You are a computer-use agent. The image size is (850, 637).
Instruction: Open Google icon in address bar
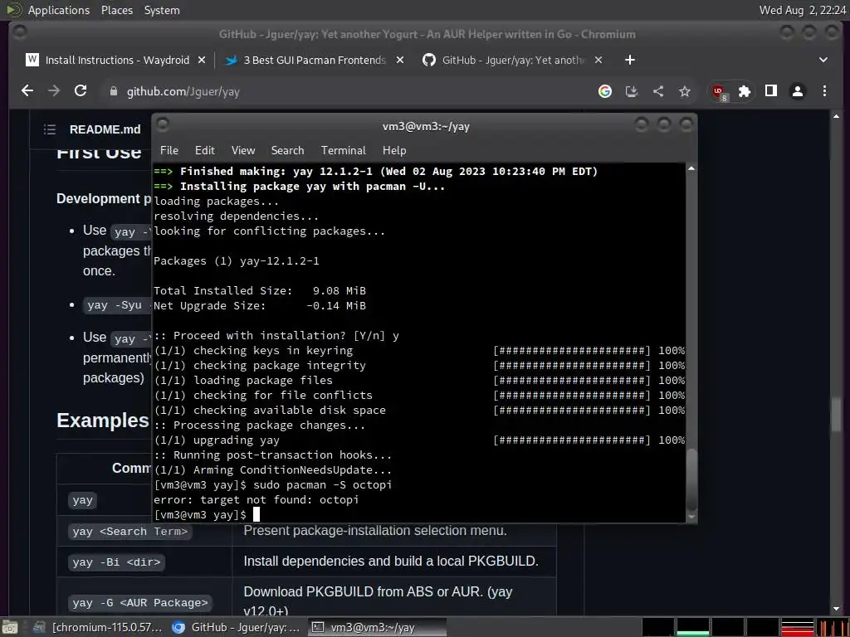pos(605,91)
